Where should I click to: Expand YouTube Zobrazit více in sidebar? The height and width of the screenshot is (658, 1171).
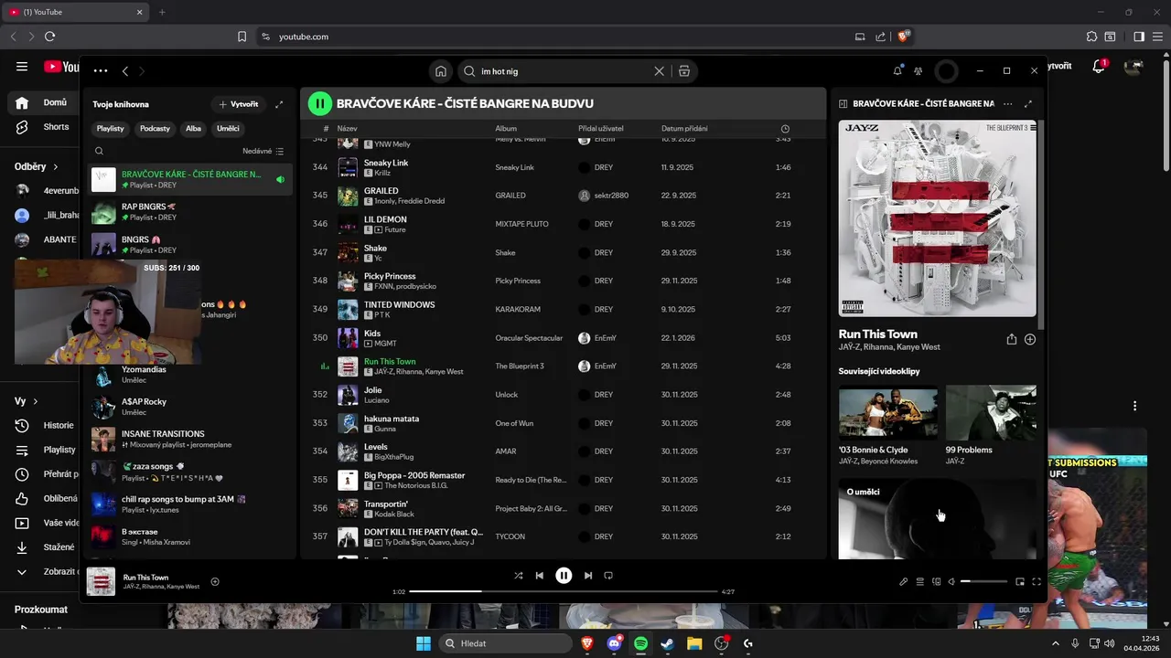[x=44, y=571]
